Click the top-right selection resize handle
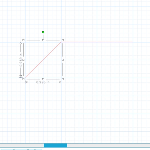Image resolution: width=150 pixels, height=150 pixels. coord(62,40)
